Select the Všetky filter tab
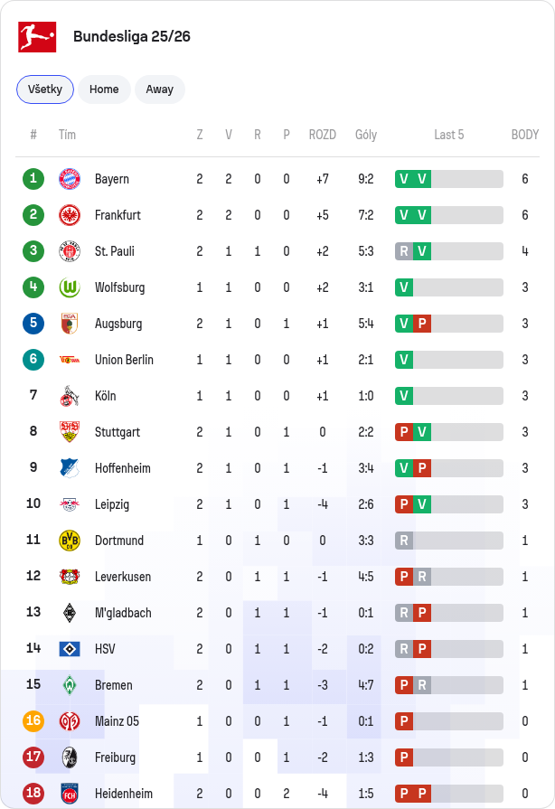This screenshot has height=809, width=555. (45, 89)
